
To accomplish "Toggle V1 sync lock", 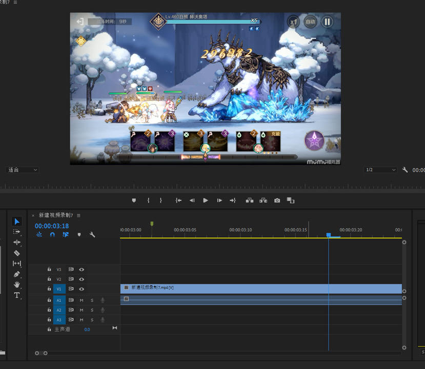I will [71, 289].
